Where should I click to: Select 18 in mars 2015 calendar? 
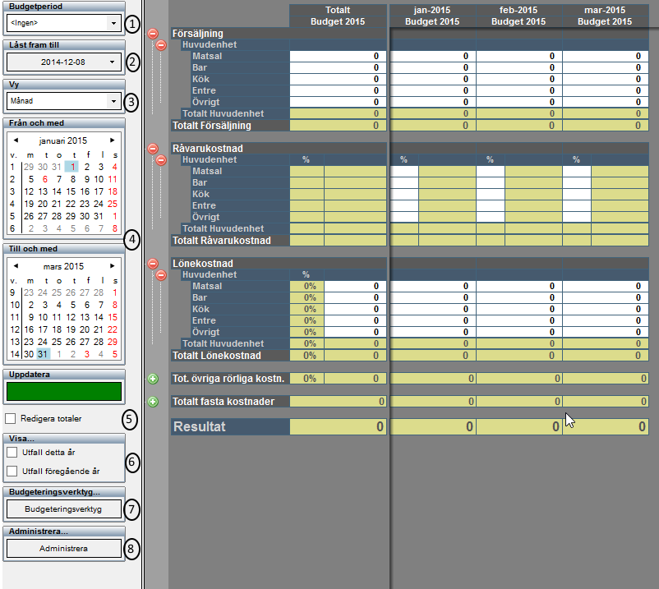click(x=57, y=329)
